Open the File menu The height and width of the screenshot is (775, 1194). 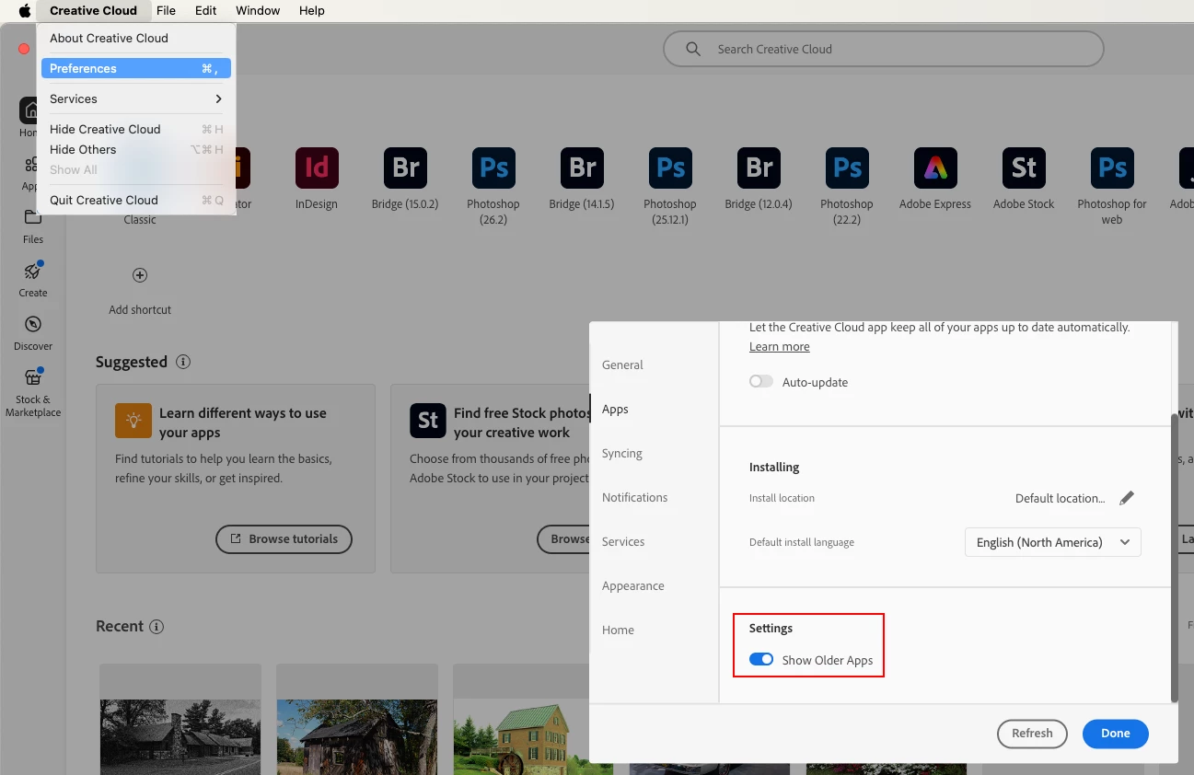(x=166, y=10)
